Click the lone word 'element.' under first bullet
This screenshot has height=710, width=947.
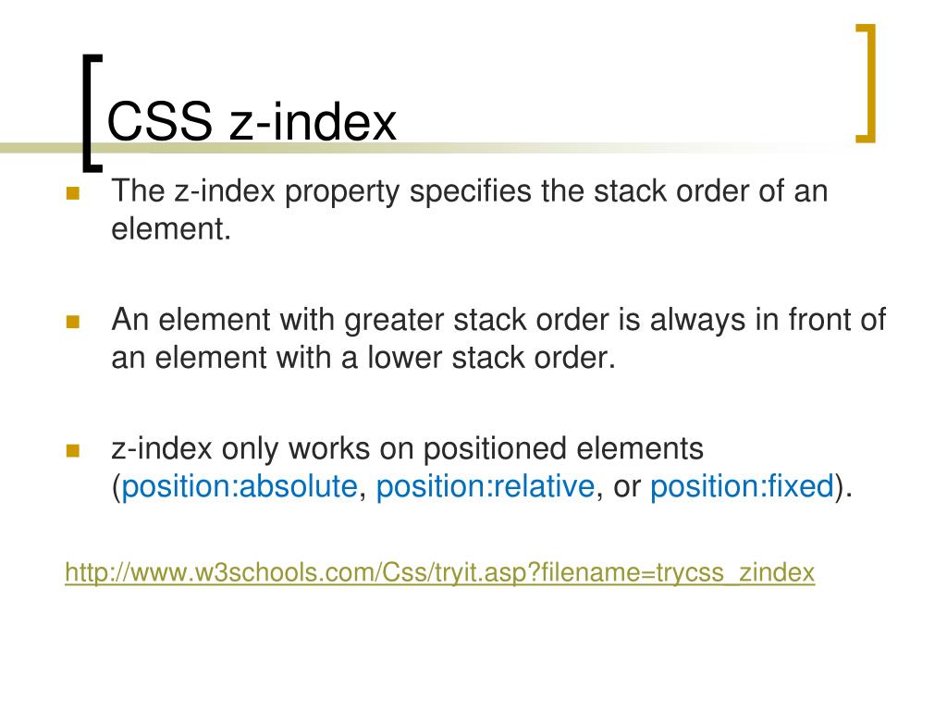coord(171,229)
